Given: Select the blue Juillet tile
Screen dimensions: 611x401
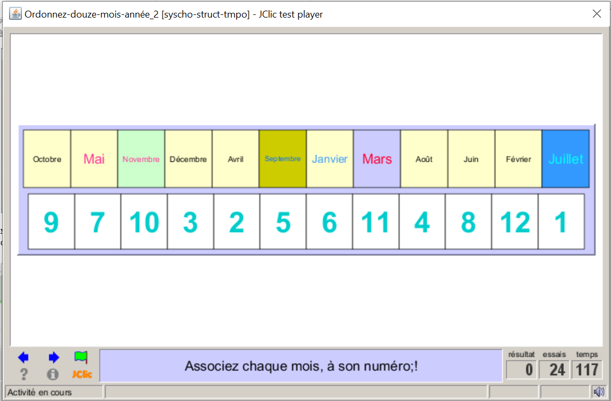Looking at the screenshot, I should click(565, 159).
